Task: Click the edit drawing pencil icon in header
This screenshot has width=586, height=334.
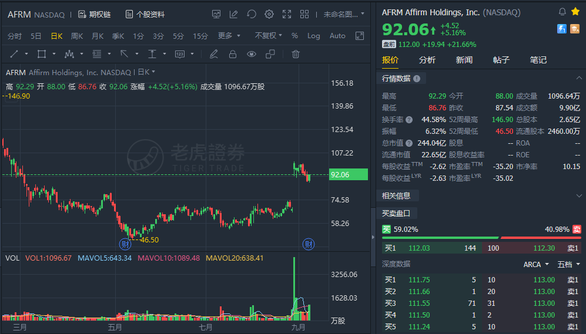Action: [x=233, y=14]
